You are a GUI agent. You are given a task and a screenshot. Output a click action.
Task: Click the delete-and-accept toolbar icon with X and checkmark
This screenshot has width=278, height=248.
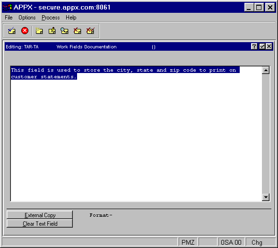tap(90, 31)
